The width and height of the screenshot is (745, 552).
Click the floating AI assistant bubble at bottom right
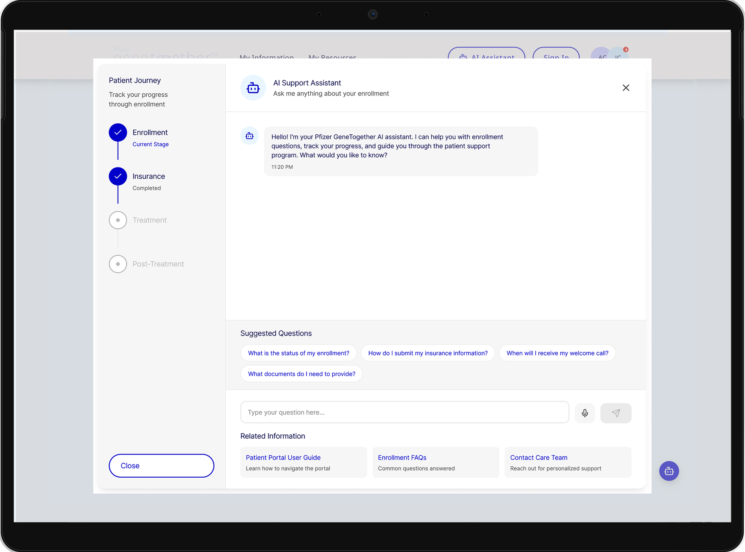pos(669,471)
